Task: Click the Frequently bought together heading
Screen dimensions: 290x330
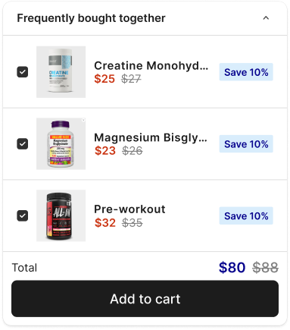Action: click(x=91, y=18)
